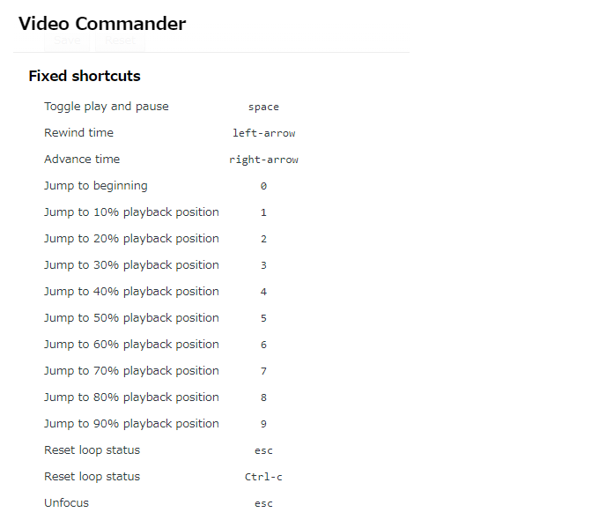Click the right-arrow shortcut value
The width and height of the screenshot is (606, 520).
click(263, 160)
